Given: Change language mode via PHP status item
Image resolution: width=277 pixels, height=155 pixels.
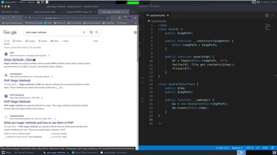Looking at the screenshot, I should (x=265, y=148).
